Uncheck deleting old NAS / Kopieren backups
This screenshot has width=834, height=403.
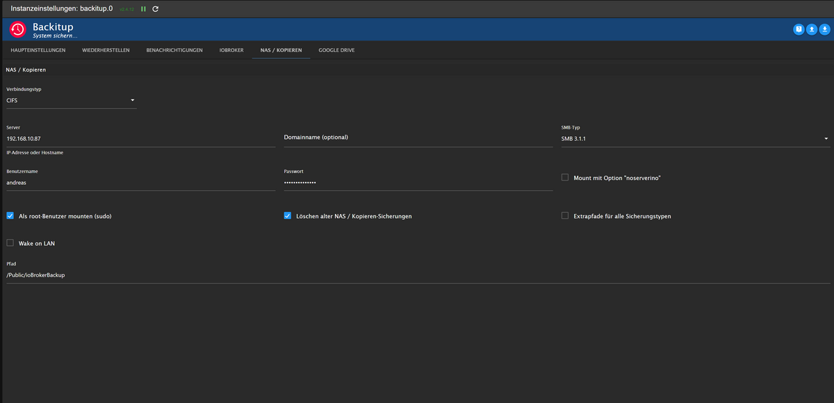(288, 216)
